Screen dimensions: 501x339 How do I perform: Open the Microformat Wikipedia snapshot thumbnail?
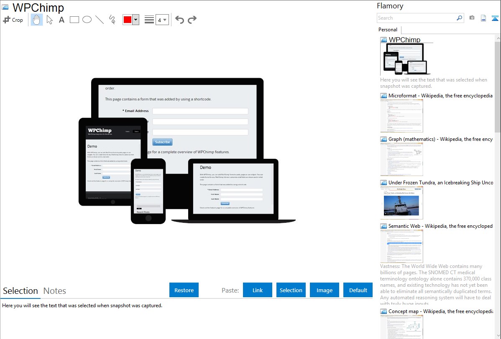coord(401,116)
